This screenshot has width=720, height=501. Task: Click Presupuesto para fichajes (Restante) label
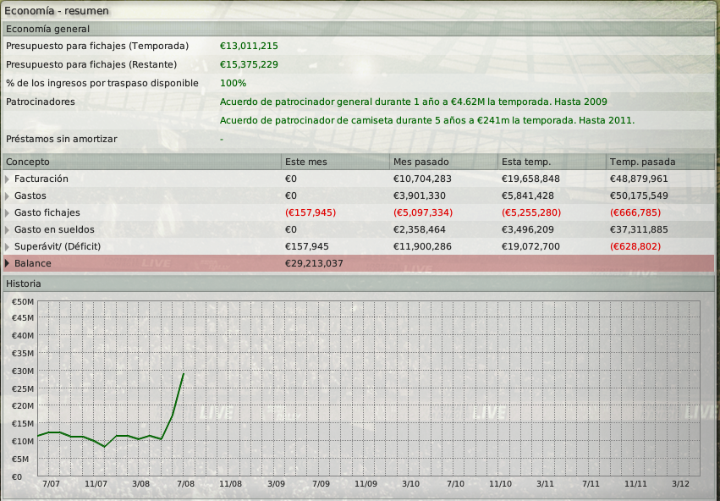pos(91,65)
